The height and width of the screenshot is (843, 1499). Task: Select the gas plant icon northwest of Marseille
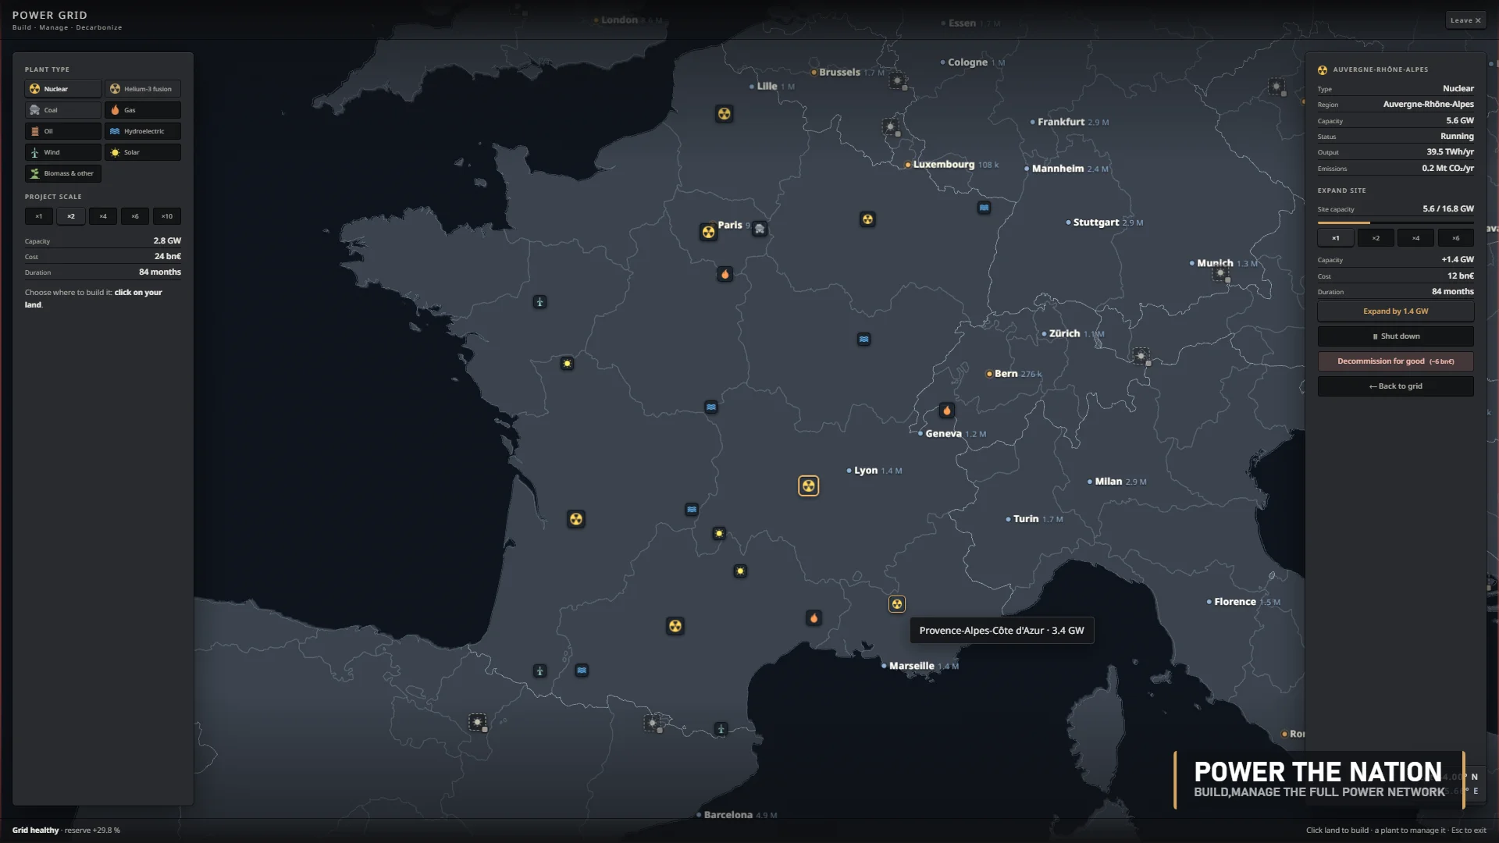coord(814,618)
